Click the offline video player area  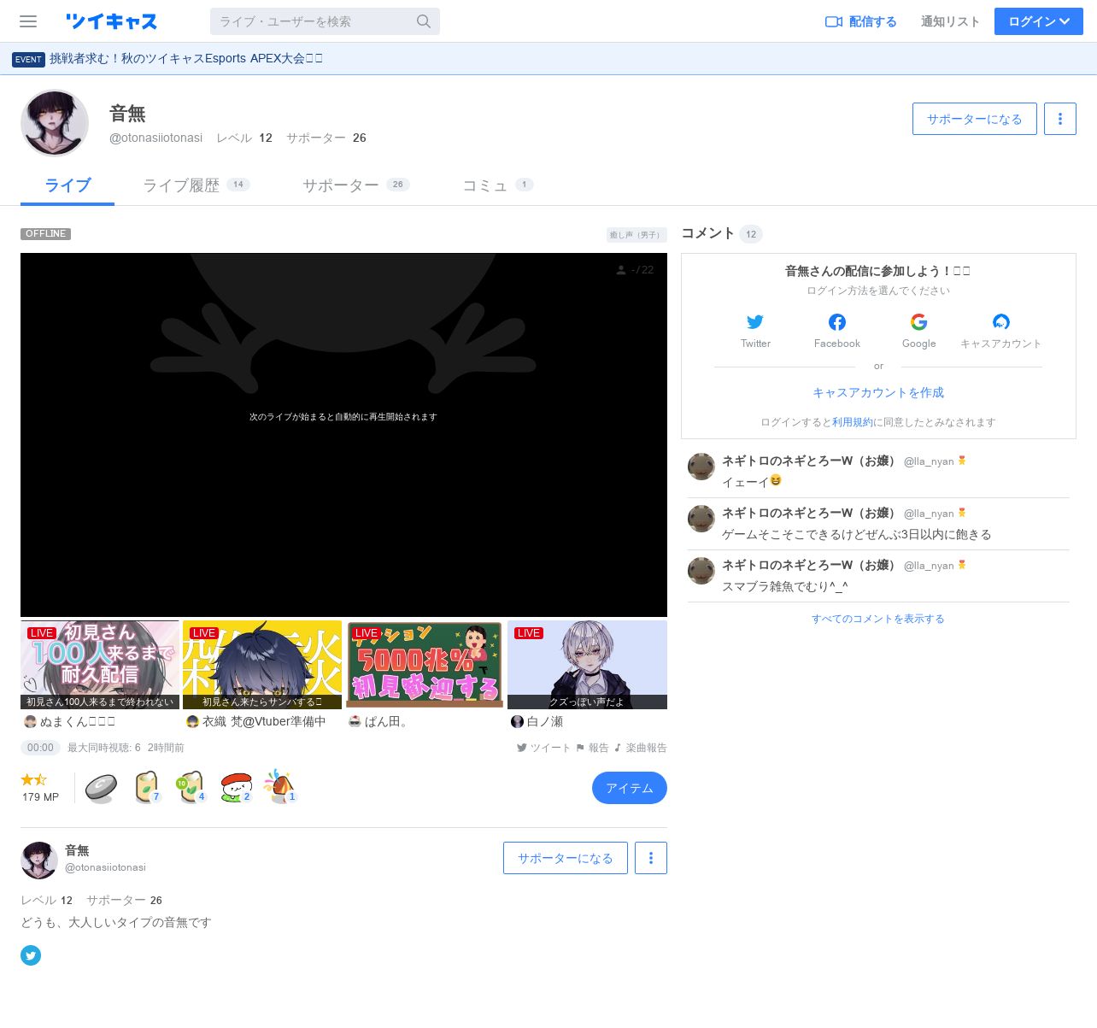click(343, 434)
